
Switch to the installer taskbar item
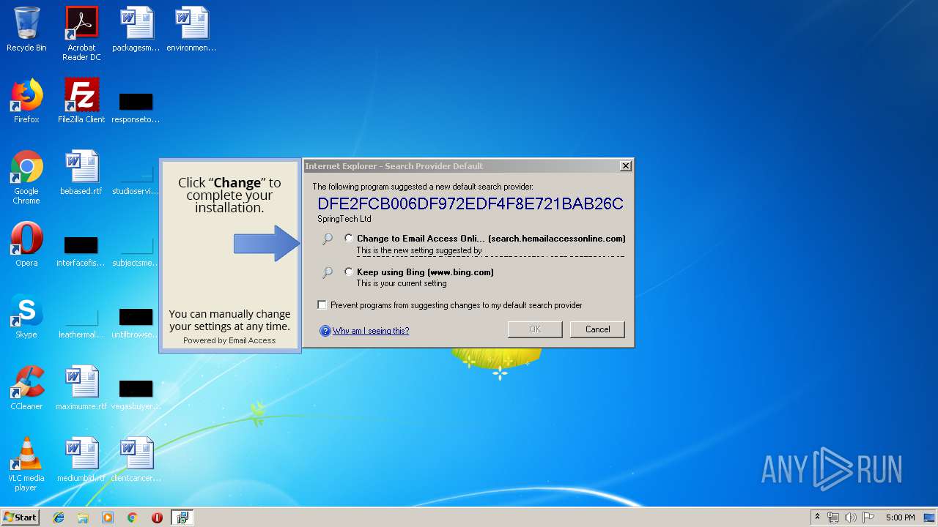coord(182,517)
